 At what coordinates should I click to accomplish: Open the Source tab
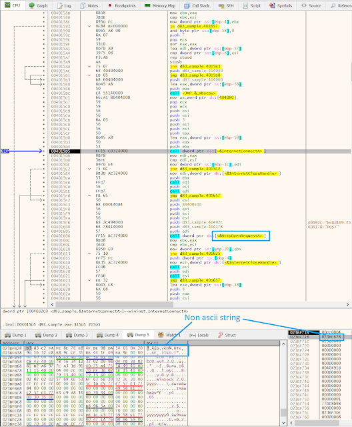coord(311,5)
